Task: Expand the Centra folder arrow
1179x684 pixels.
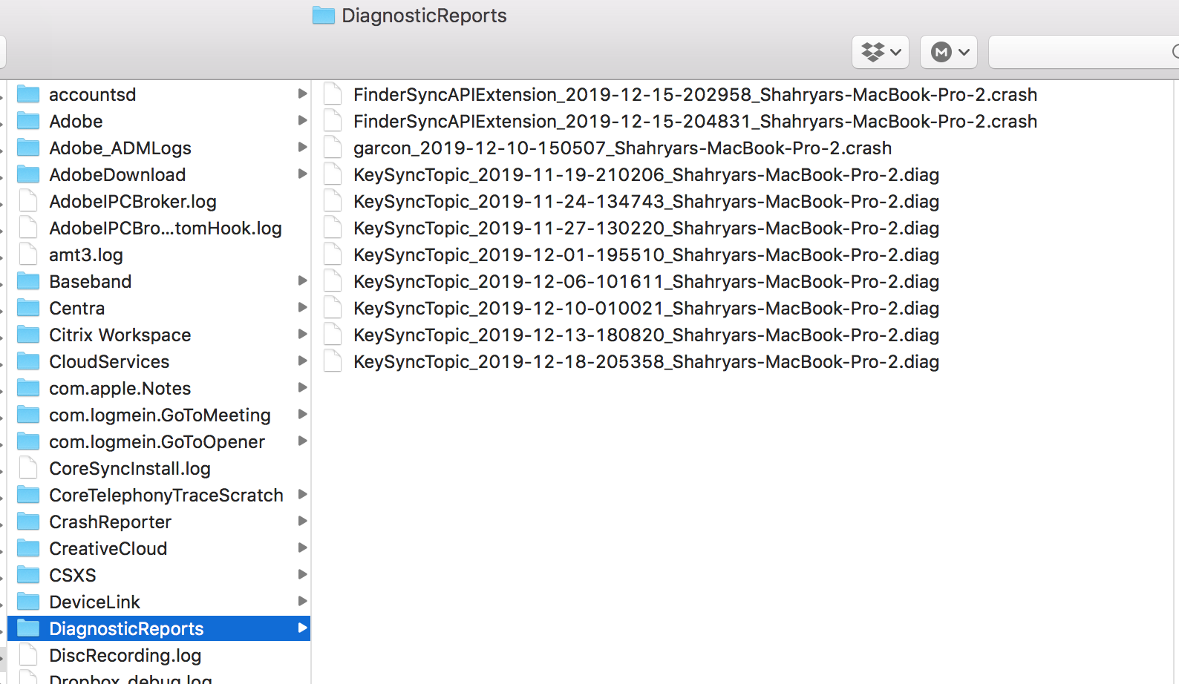Action: pyautogui.click(x=302, y=307)
